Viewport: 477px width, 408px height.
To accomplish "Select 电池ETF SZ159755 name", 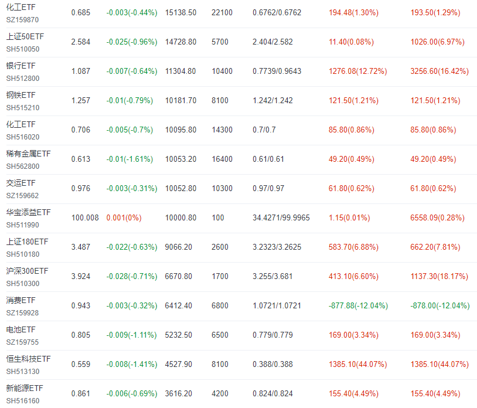I will 21,329.
